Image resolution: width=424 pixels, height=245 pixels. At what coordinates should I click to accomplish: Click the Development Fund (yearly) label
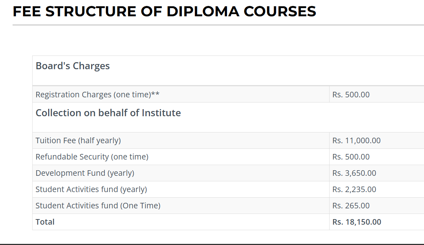point(85,173)
